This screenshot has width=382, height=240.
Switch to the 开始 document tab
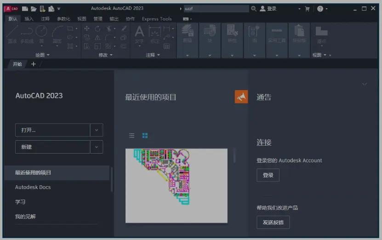[17, 64]
